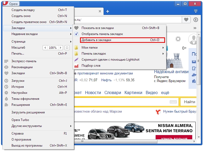This screenshot has width=204, height=151.
Task: Click the settings gear icon on the Yandex page
Action: point(178,39)
